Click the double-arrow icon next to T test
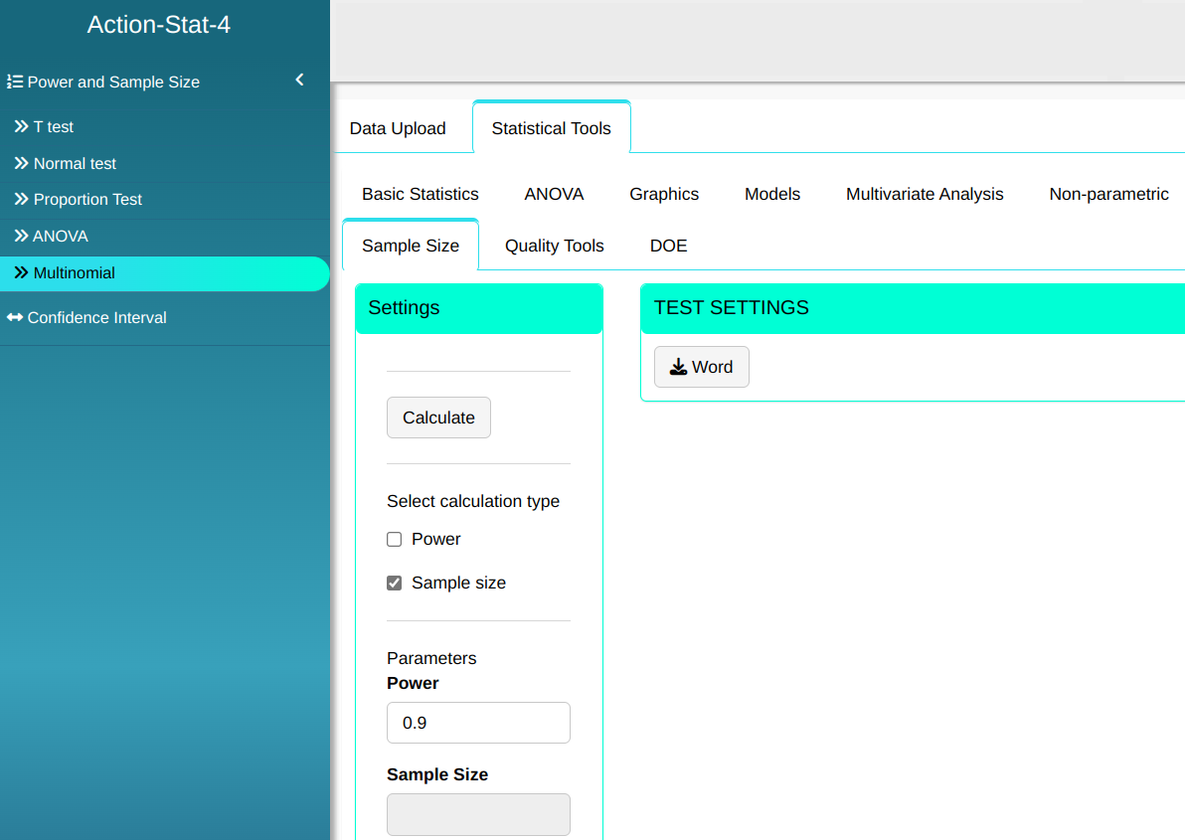The image size is (1185, 840). (21, 127)
